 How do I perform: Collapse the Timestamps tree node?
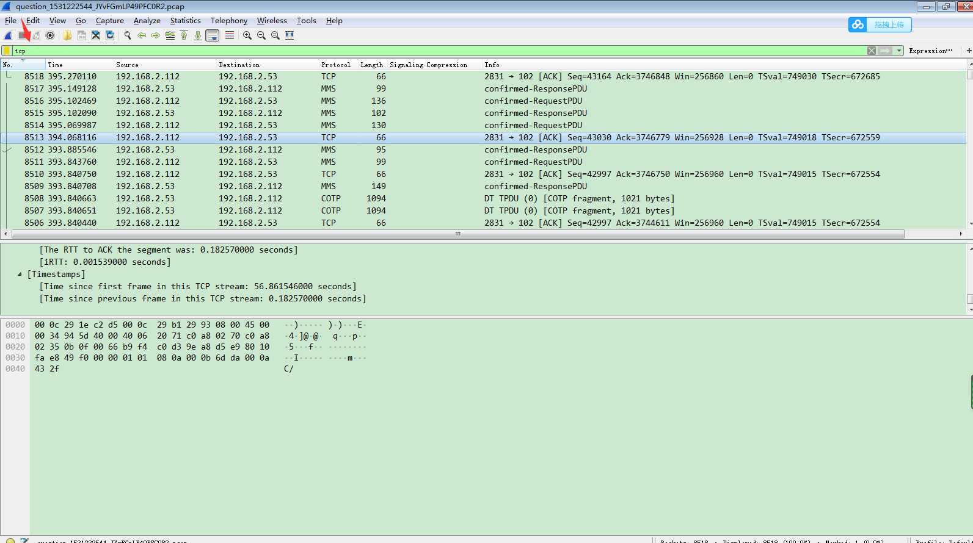(x=20, y=275)
